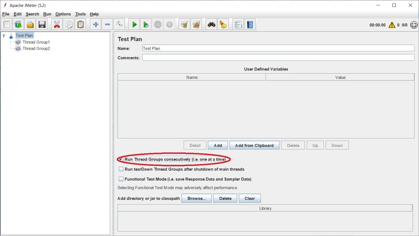Click the greyed Shutdown icon
Screen dimensions: 419x236
[x=170, y=25]
